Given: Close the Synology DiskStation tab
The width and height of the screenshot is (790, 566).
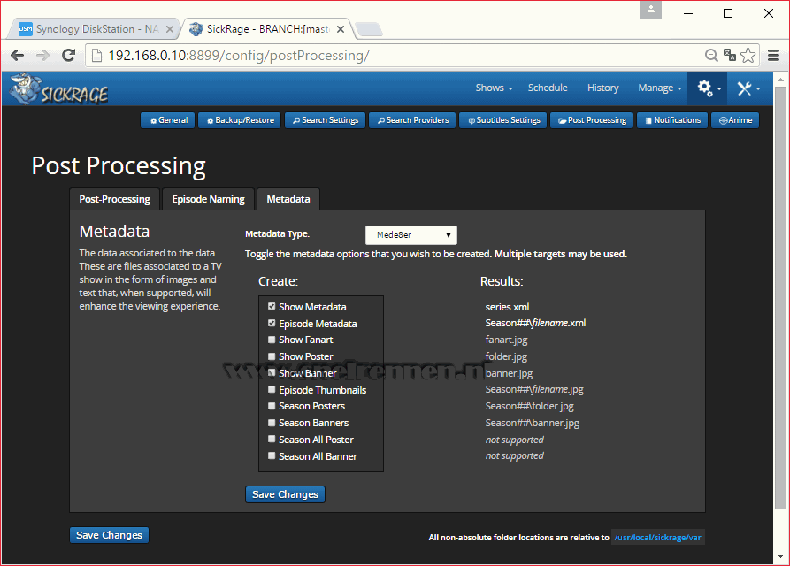Looking at the screenshot, I should (170, 29).
